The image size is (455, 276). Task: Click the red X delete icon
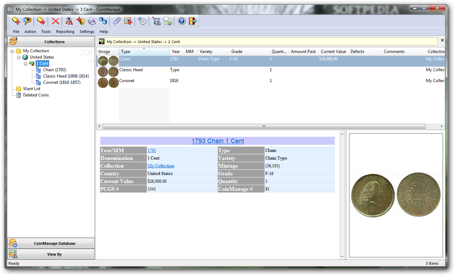(x=55, y=21)
